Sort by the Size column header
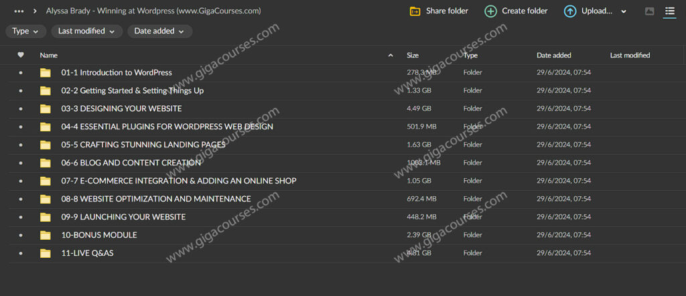Viewport: 686px width, 296px height. point(413,56)
